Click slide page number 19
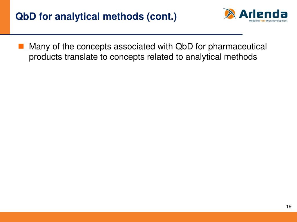The width and height of the screenshot is (297, 222). click(289, 206)
